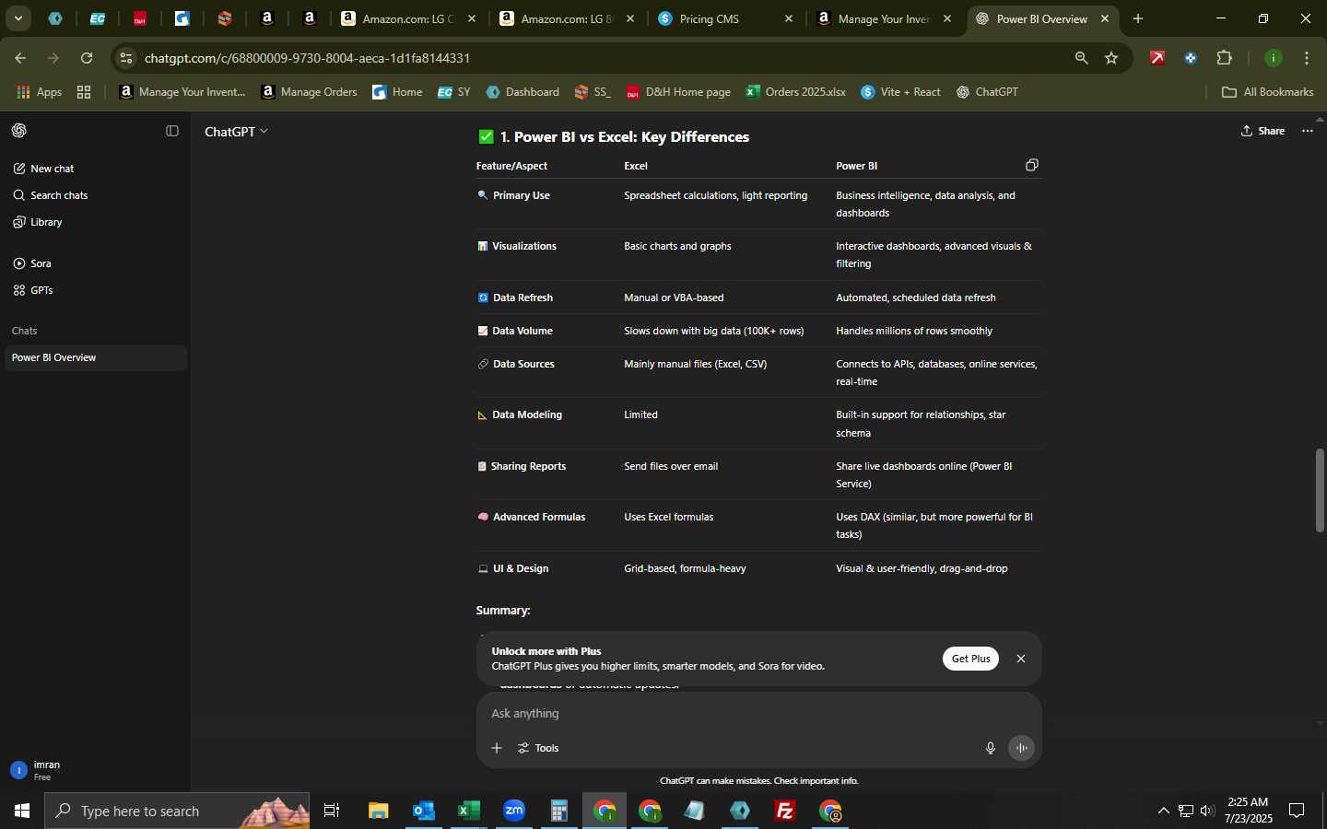The width and height of the screenshot is (1327, 829).
Task: Switch to the Manage Your Inventory tab
Action: [x=885, y=18]
